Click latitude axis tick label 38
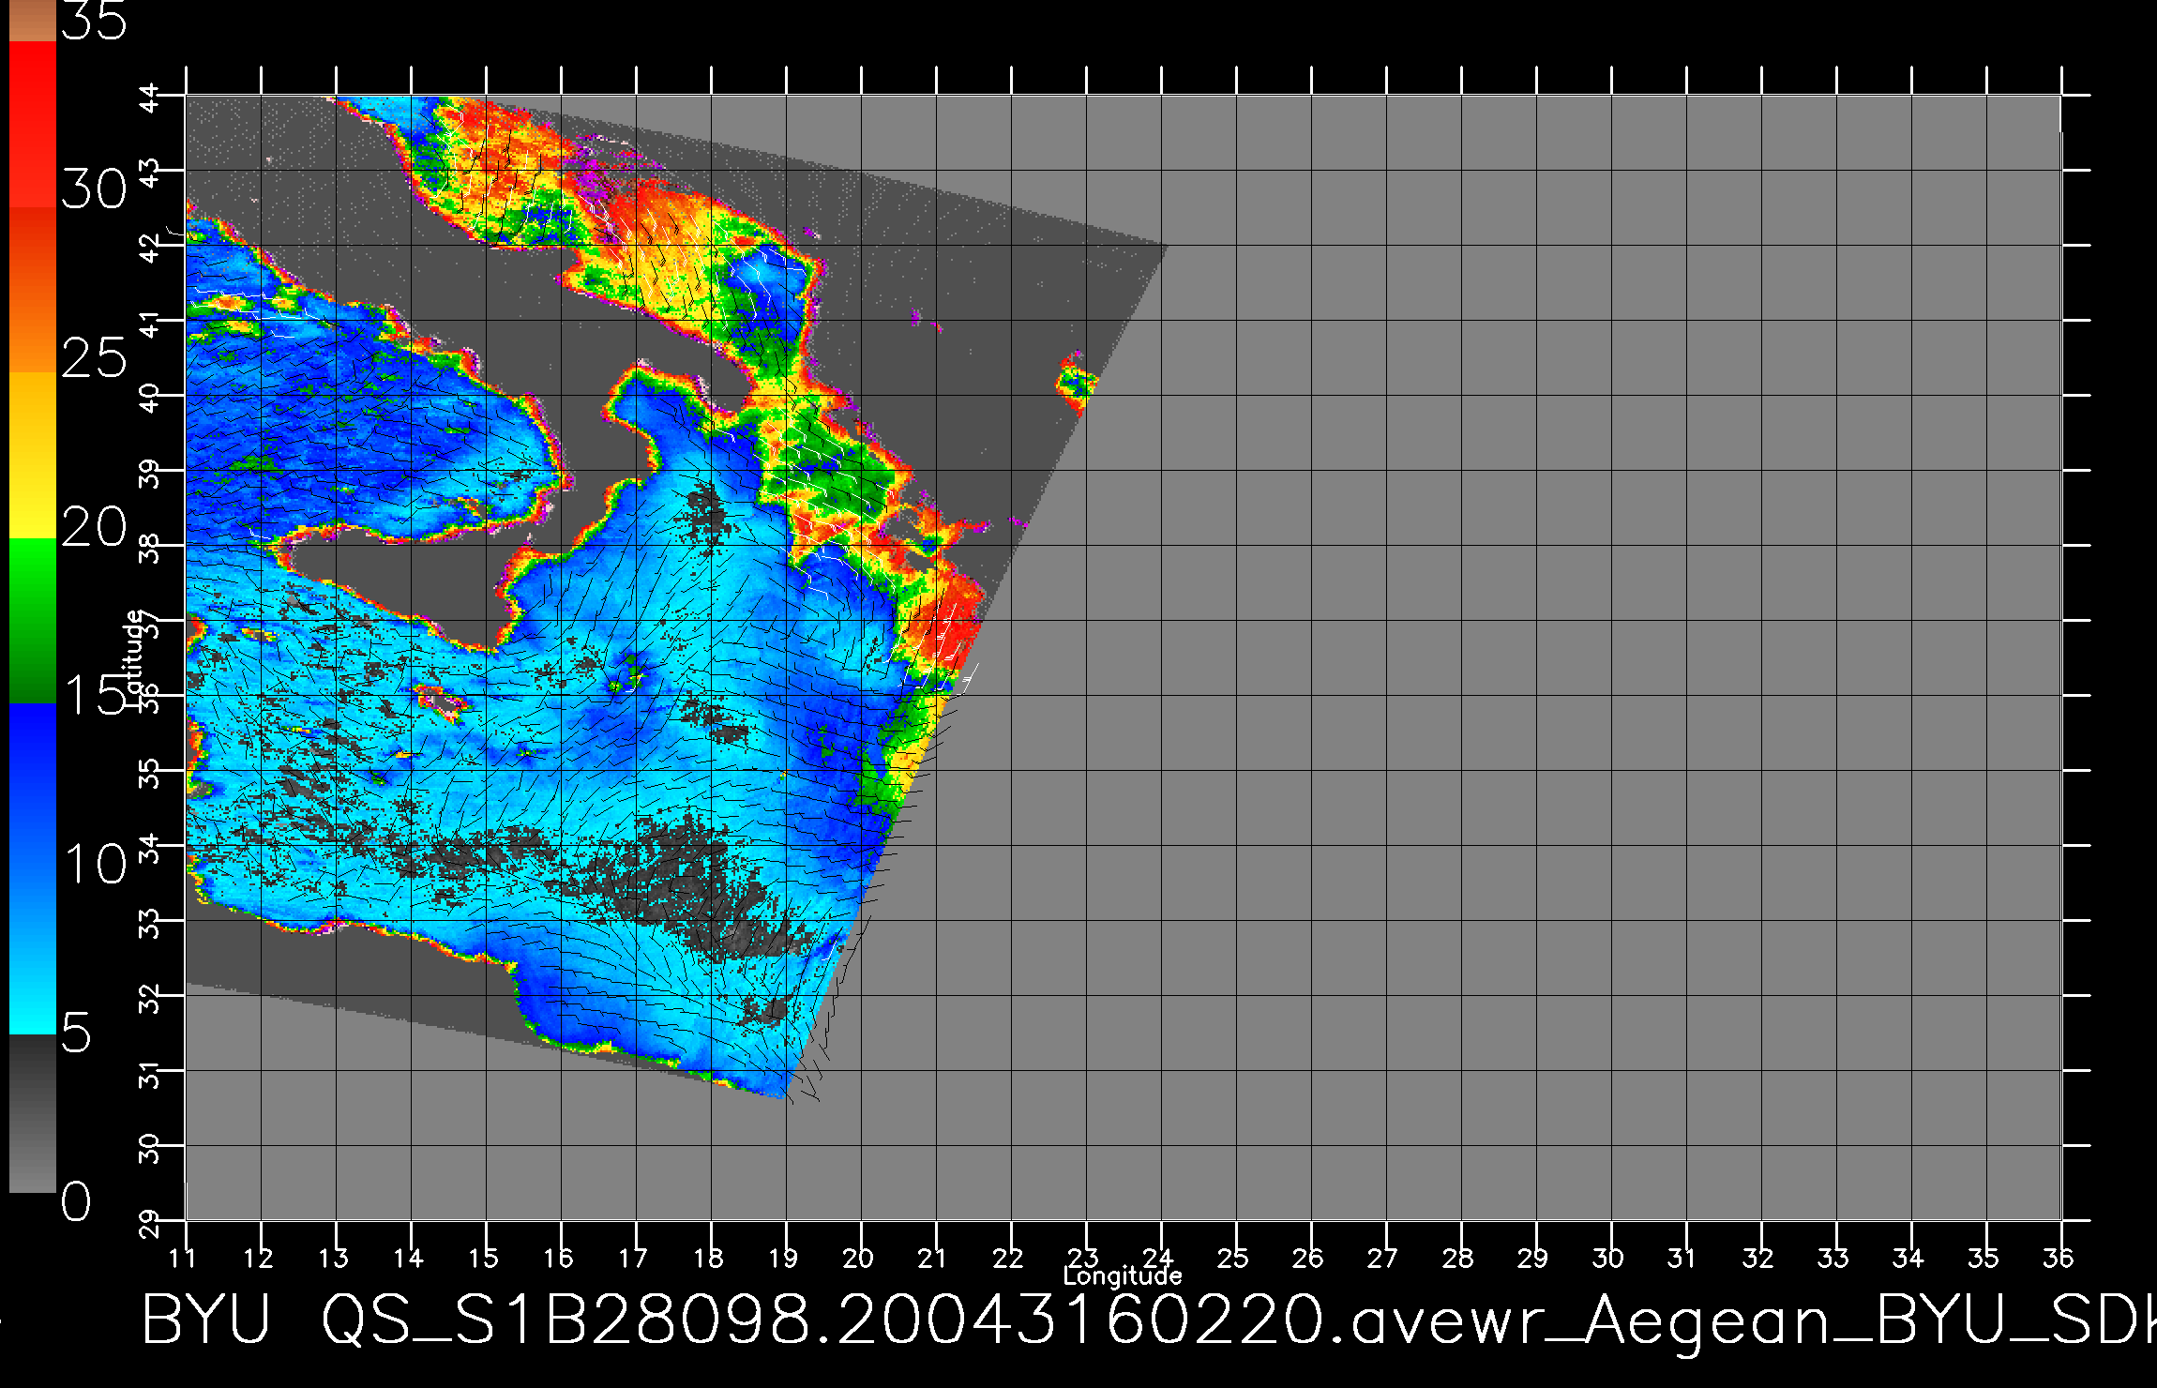 [x=150, y=548]
